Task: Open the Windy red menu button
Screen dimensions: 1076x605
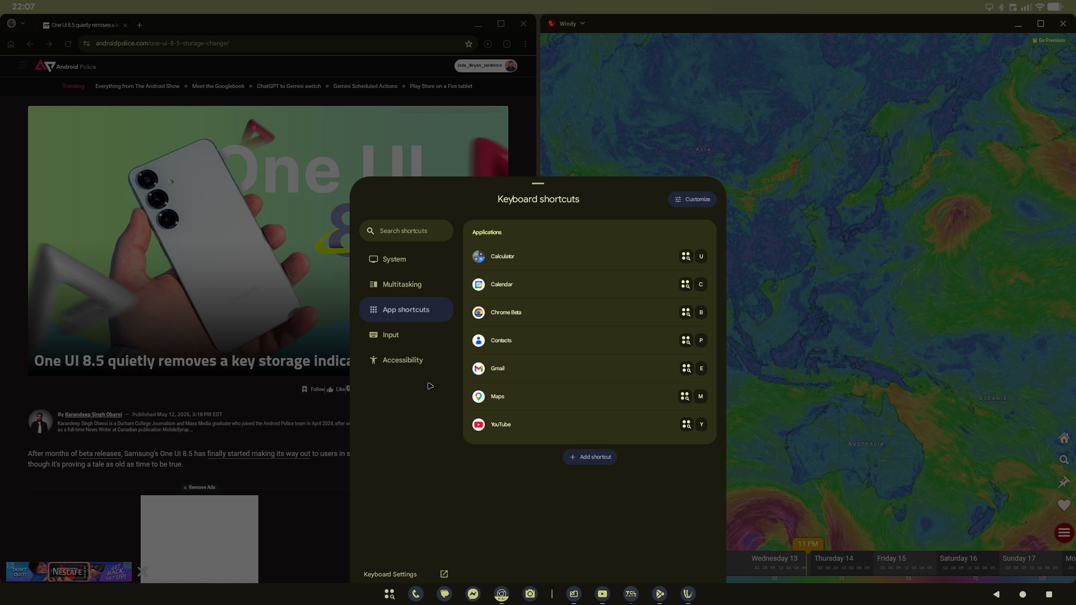Action: pos(1064,533)
